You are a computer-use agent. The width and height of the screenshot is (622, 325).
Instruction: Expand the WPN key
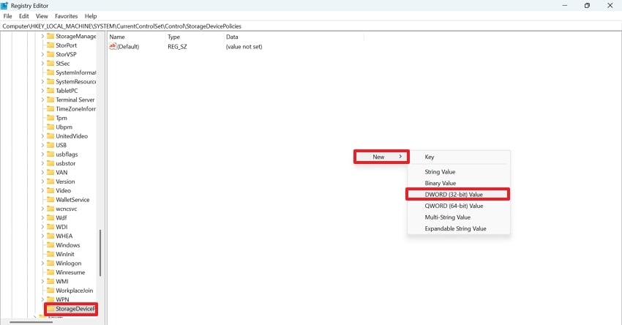42,299
